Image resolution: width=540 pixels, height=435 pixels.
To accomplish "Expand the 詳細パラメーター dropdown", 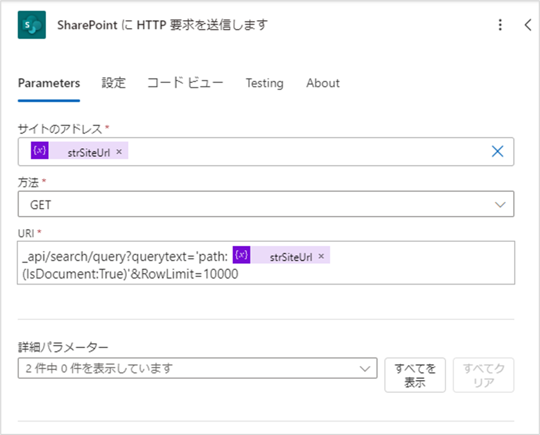I will (x=198, y=368).
